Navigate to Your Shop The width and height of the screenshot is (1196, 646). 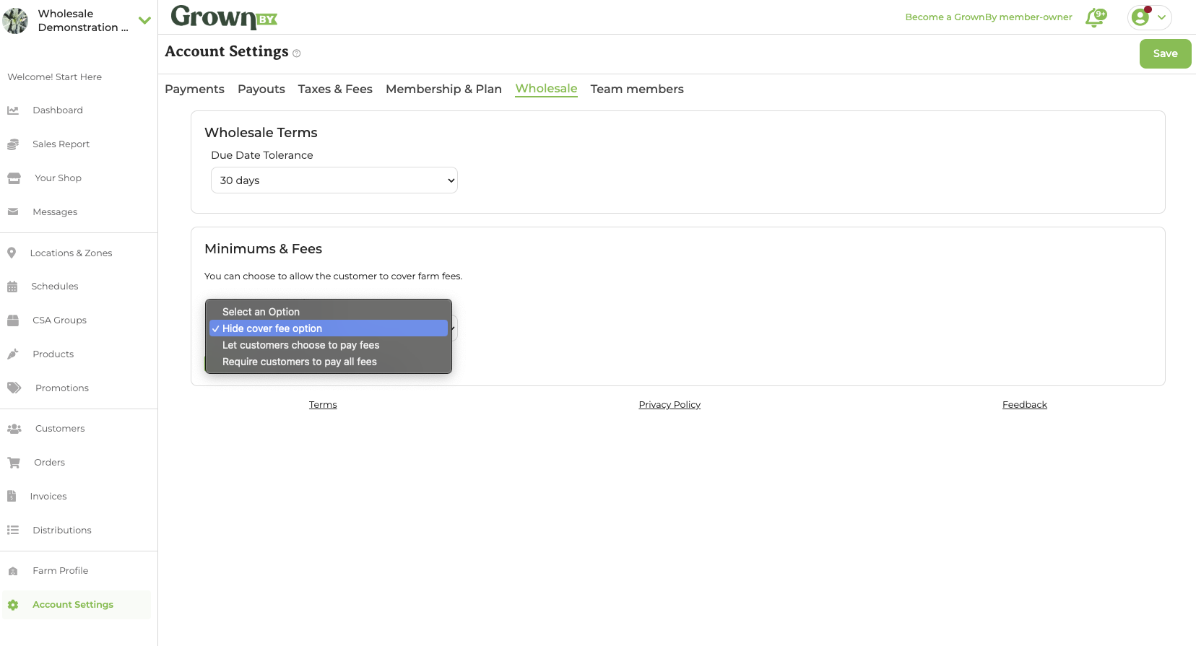58,178
